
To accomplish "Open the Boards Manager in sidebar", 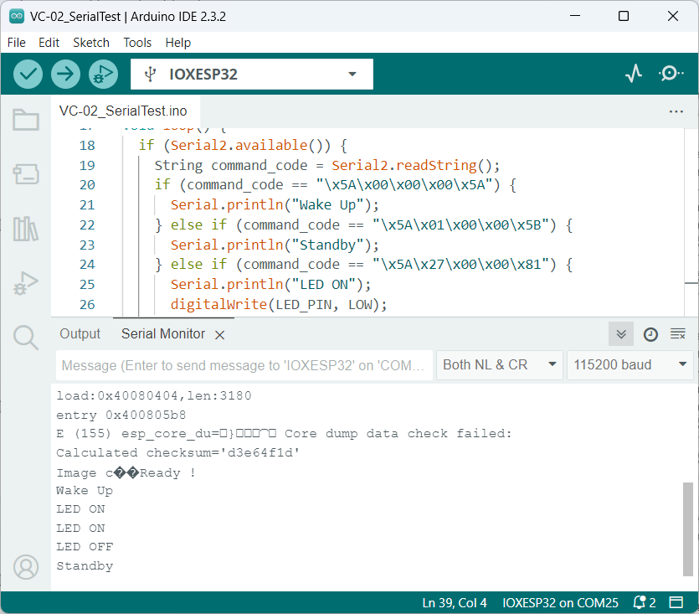I will pos(26,174).
